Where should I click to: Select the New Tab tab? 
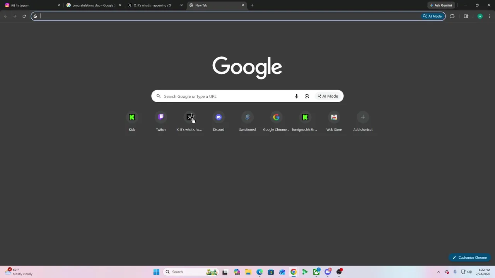coord(217,5)
